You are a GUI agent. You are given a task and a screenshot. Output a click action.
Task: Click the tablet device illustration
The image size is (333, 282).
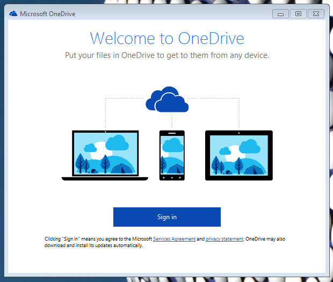239,155
